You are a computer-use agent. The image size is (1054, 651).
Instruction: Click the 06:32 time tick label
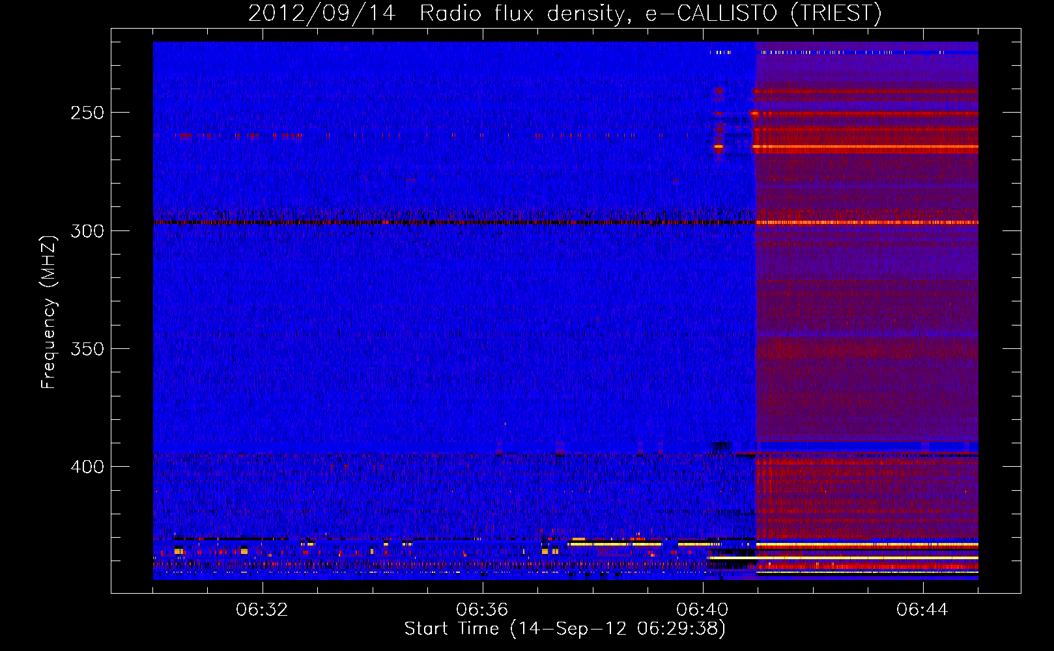(x=262, y=610)
